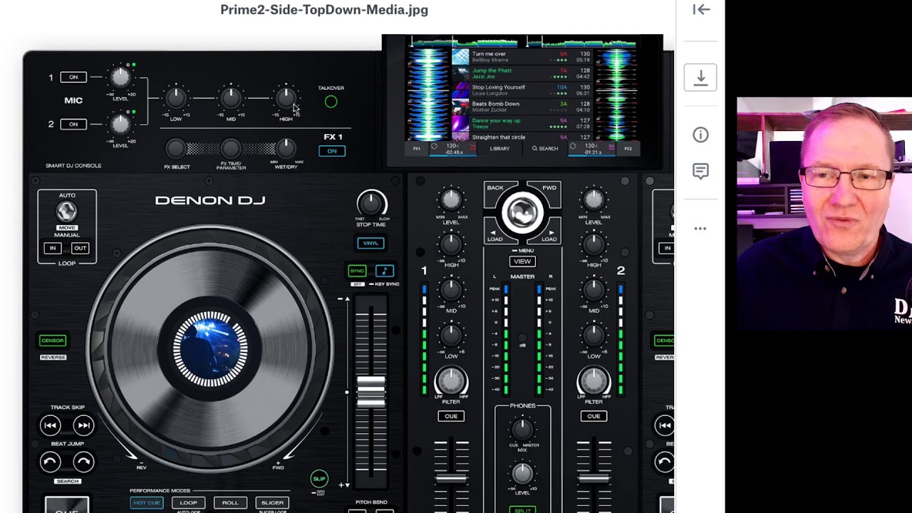Click the FX Select knob

point(175,148)
